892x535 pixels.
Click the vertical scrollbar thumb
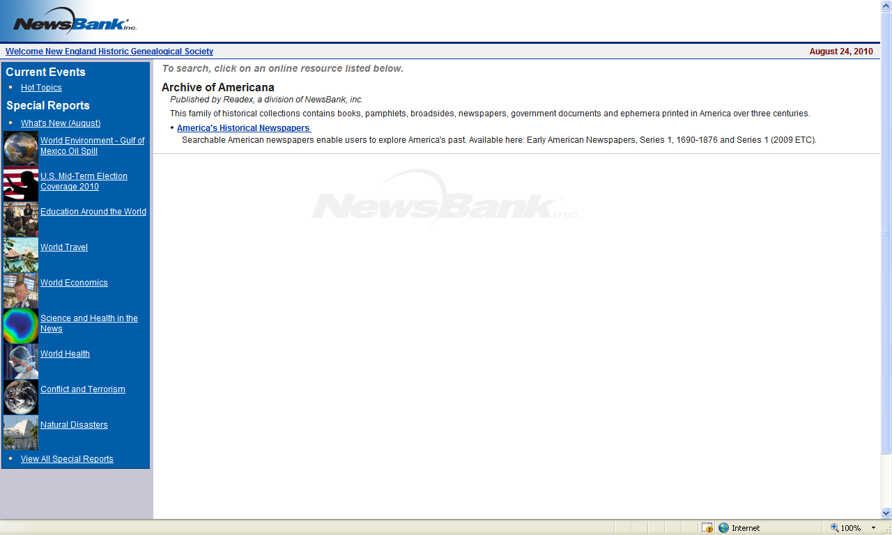click(886, 233)
